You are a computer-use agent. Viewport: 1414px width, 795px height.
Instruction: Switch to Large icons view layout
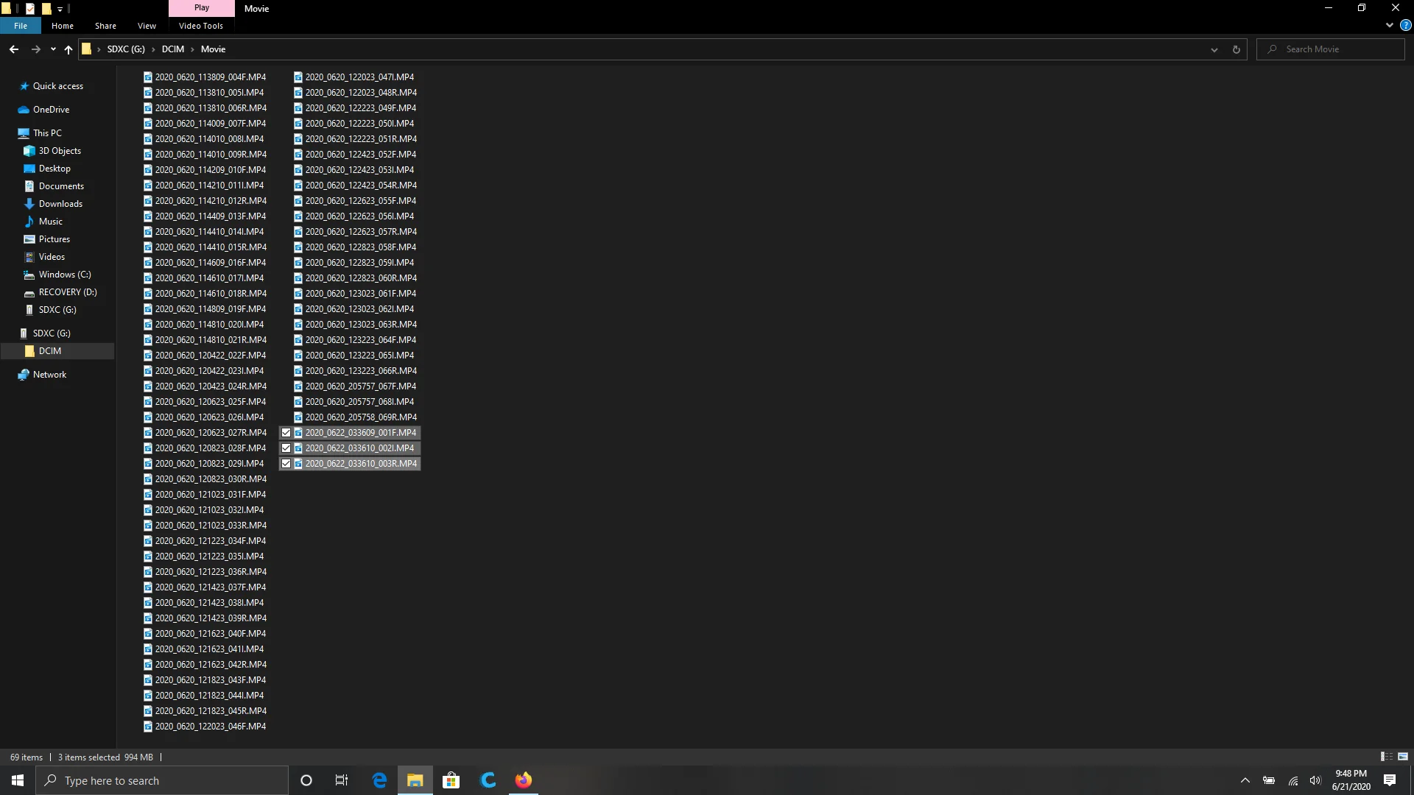coord(1403,757)
